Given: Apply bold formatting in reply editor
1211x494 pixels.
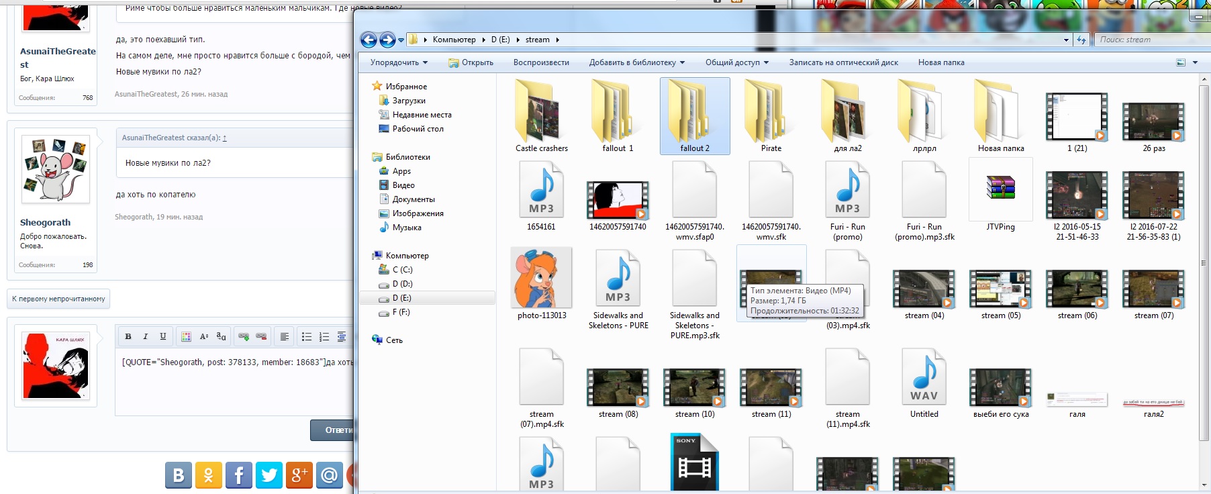Looking at the screenshot, I should 128,336.
